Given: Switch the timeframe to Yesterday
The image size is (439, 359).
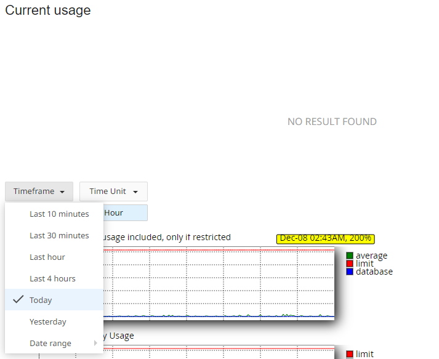Looking at the screenshot, I should pos(48,321).
